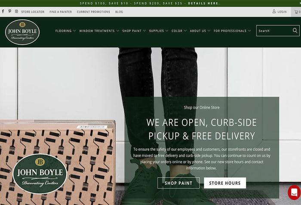Open the Supplies dropdown menu
The width and height of the screenshot is (301, 205).
(159, 31)
